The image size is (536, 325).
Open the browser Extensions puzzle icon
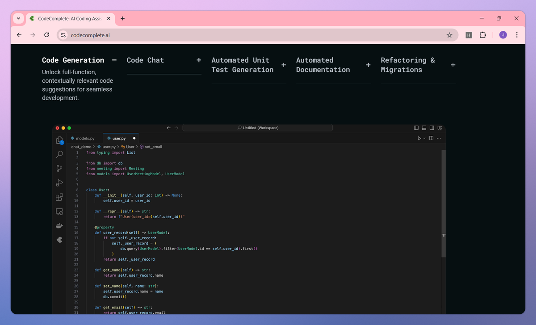coord(483,35)
